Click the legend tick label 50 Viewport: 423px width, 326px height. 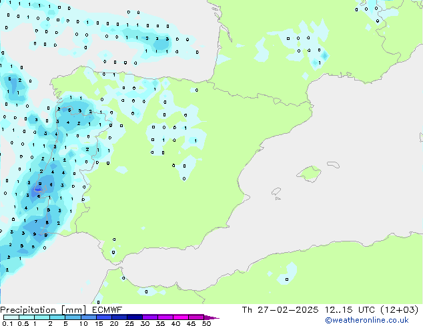click(207, 324)
